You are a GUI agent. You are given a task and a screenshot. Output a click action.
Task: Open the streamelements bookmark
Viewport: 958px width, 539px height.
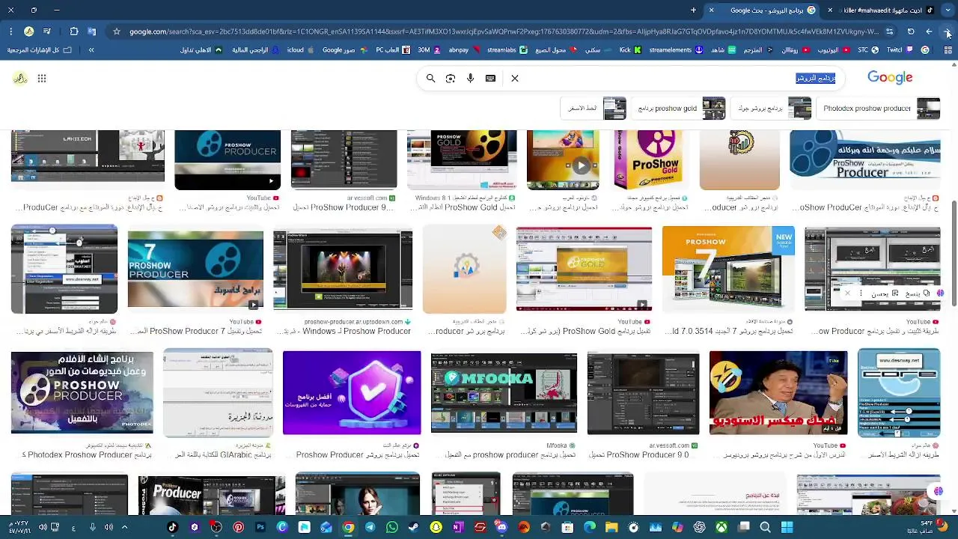point(676,50)
